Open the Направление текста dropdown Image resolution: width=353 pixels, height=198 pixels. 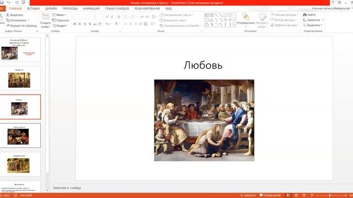click(176, 15)
